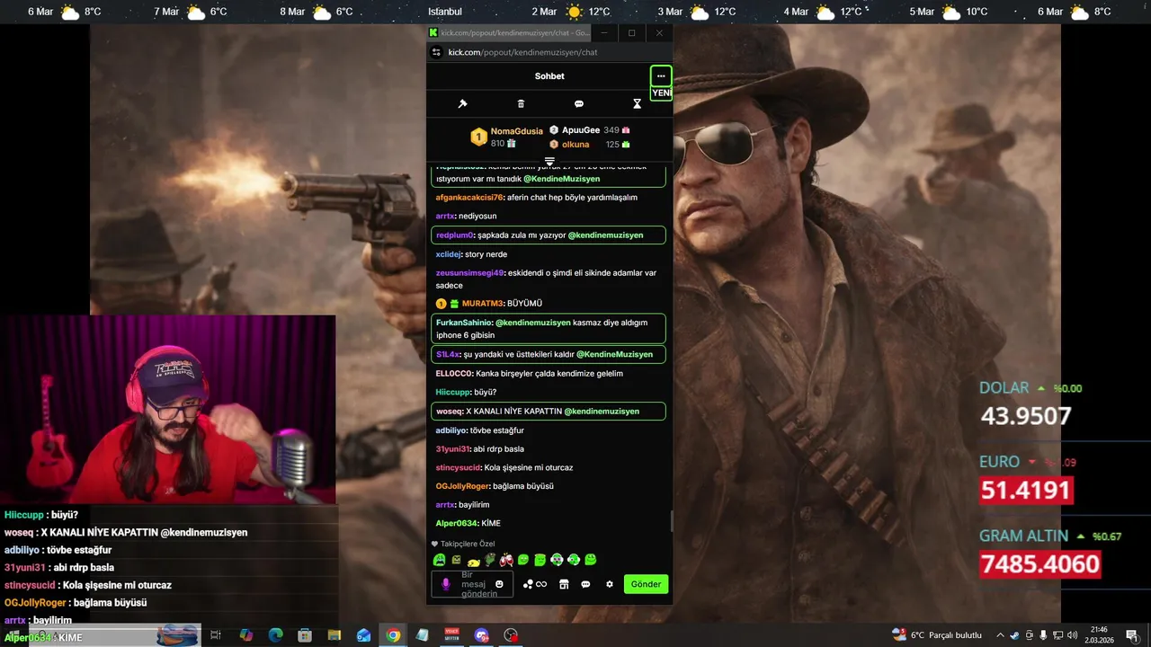Select the clinking wine glasses emote

click(x=507, y=560)
